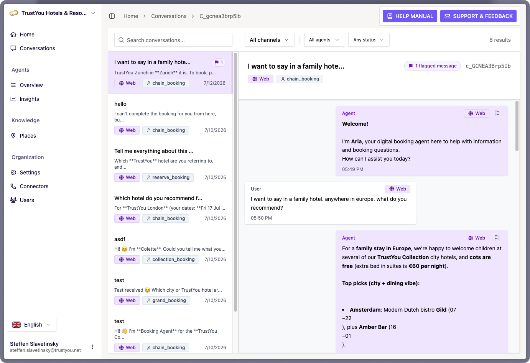530x363 pixels.
Task: Expand the TrustYou Hotels organization switcher
Action: coord(53,13)
